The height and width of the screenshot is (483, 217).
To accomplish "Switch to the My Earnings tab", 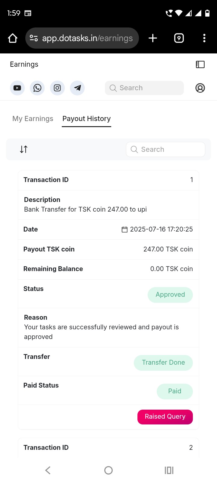I will coord(33,119).
